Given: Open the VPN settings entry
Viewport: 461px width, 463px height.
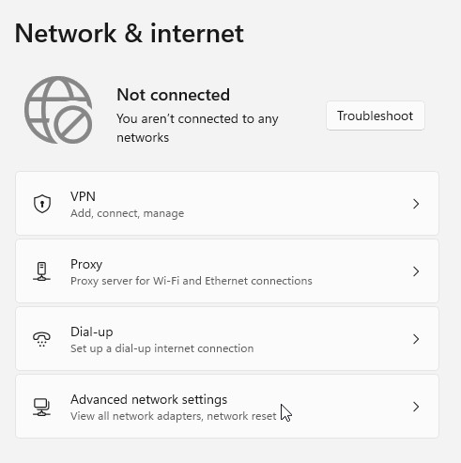Looking at the screenshot, I should click(227, 204).
